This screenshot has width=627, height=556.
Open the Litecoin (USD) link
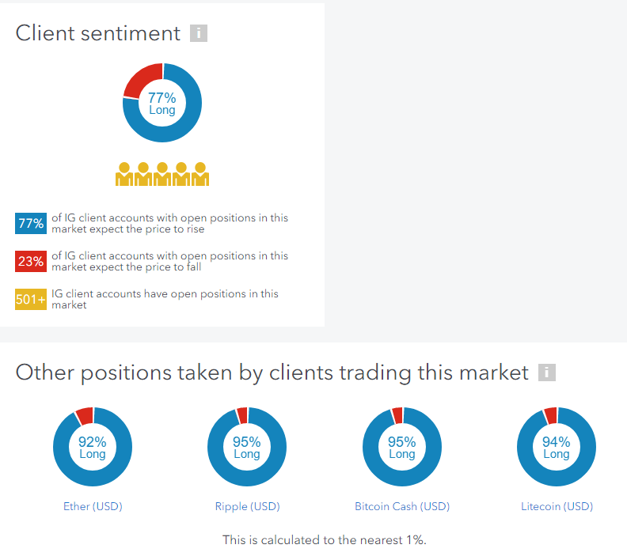[557, 506]
